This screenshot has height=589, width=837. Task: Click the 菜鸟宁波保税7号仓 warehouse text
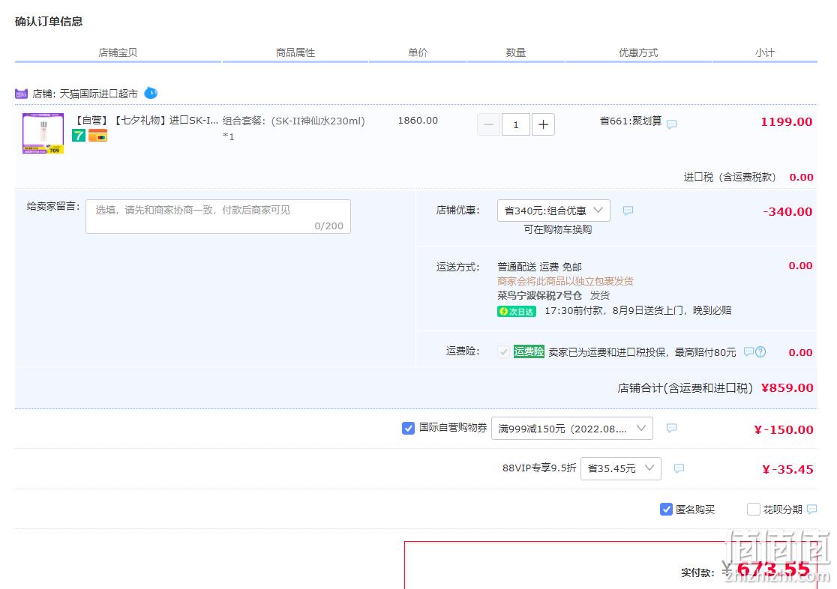pos(540,295)
